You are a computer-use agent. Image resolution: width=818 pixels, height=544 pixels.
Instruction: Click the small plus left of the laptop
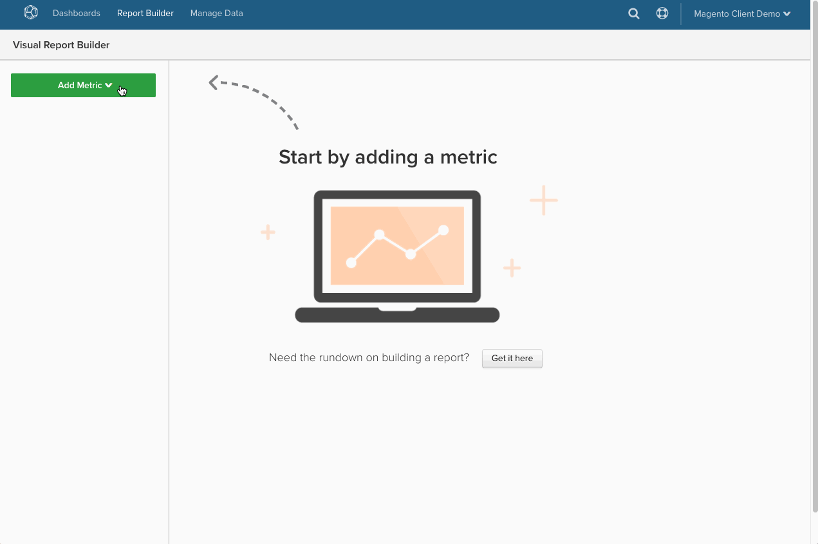pyautogui.click(x=267, y=232)
